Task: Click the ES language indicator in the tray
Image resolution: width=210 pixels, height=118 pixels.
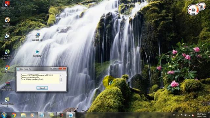Action: tap(174, 115)
